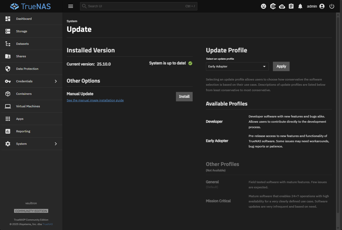
Task: Expand the System submenu chevron
Action: pyautogui.click(x=56, y=144)
